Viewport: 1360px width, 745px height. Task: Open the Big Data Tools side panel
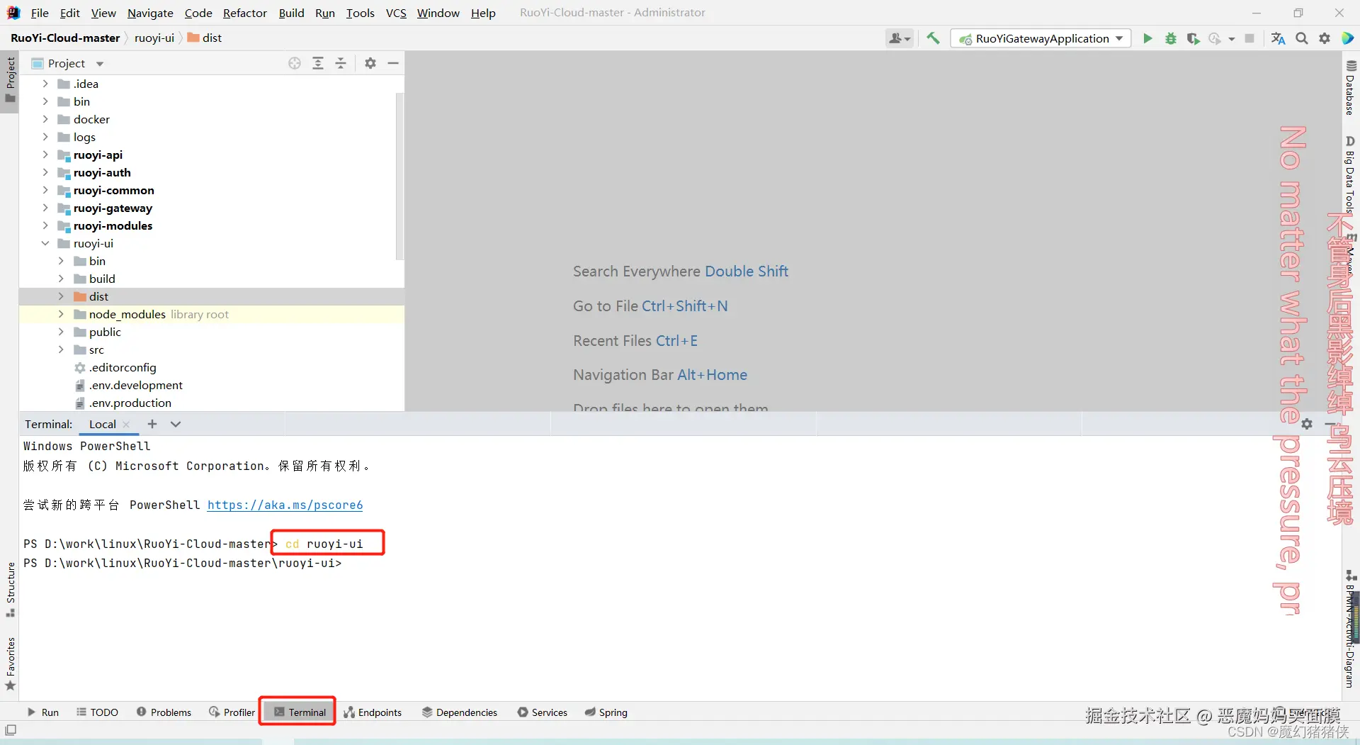(1350, 174)
